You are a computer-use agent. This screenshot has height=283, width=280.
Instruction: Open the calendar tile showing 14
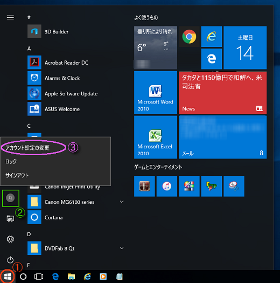coord(245,47)
